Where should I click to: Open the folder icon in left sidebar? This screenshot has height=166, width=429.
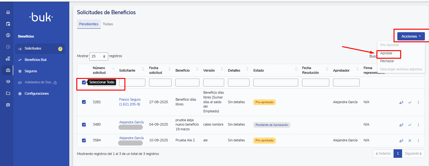click(x=8, y=93)
